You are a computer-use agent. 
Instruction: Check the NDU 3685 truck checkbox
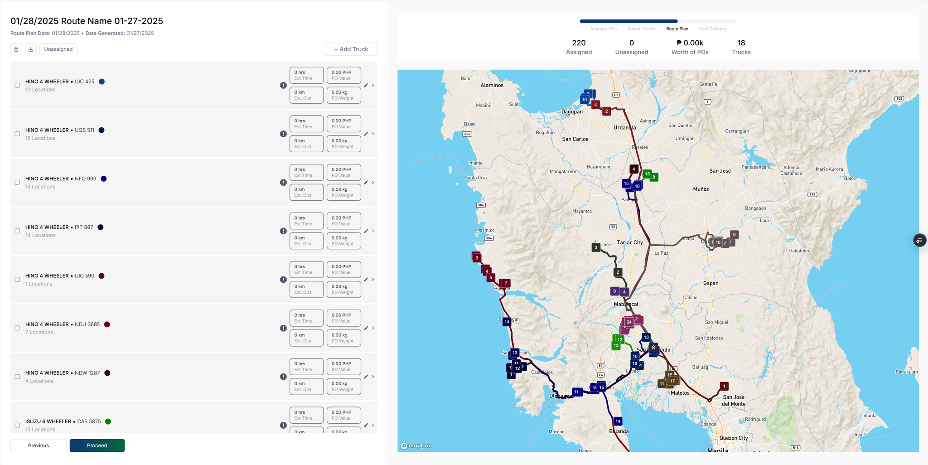[17, 328]
